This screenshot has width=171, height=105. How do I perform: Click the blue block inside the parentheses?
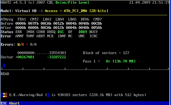(48, 95)
